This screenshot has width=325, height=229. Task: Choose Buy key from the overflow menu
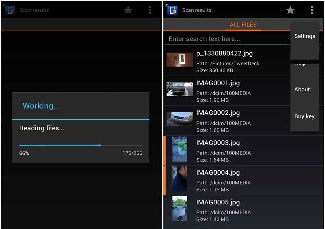tap(304, 117)
